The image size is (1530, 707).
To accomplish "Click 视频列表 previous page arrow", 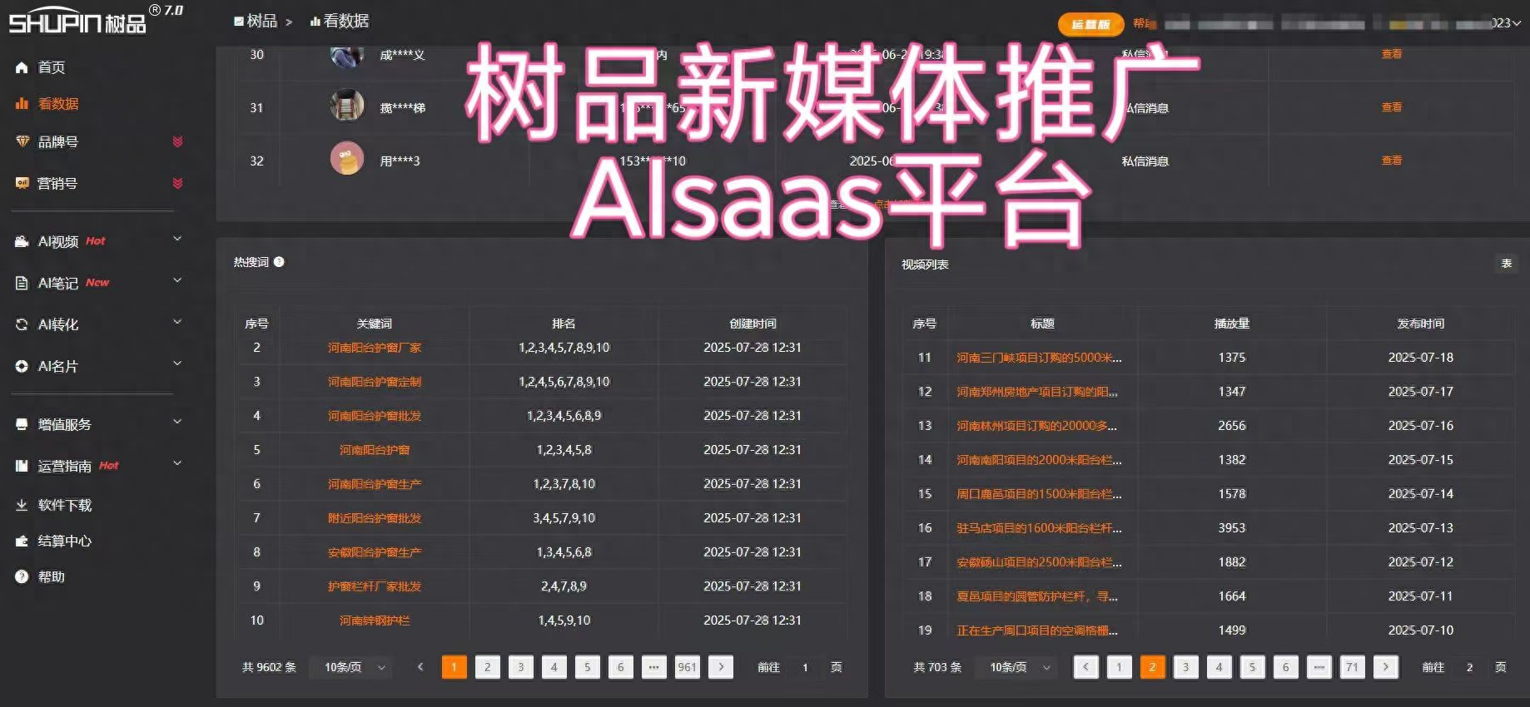I will [1085, 667].
